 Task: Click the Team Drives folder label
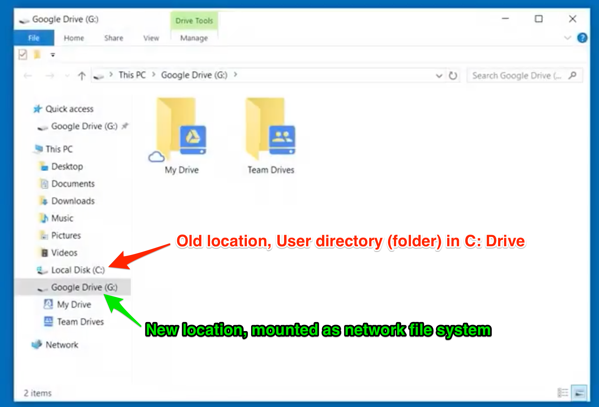271,170
